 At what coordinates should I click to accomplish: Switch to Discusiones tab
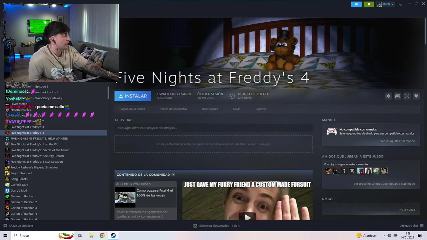(210, 109)
